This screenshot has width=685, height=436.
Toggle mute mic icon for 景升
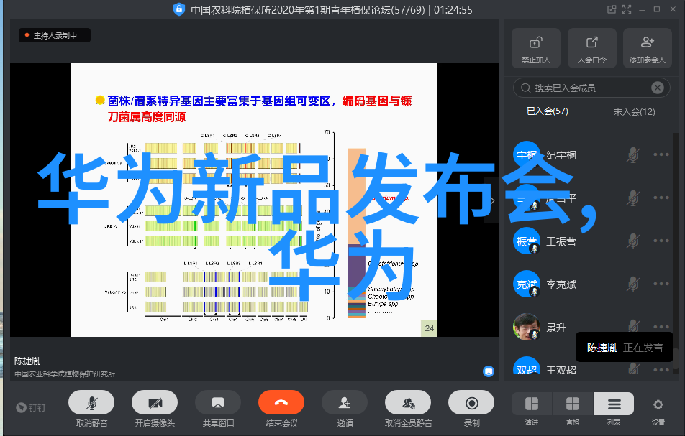tap(633, 327)
